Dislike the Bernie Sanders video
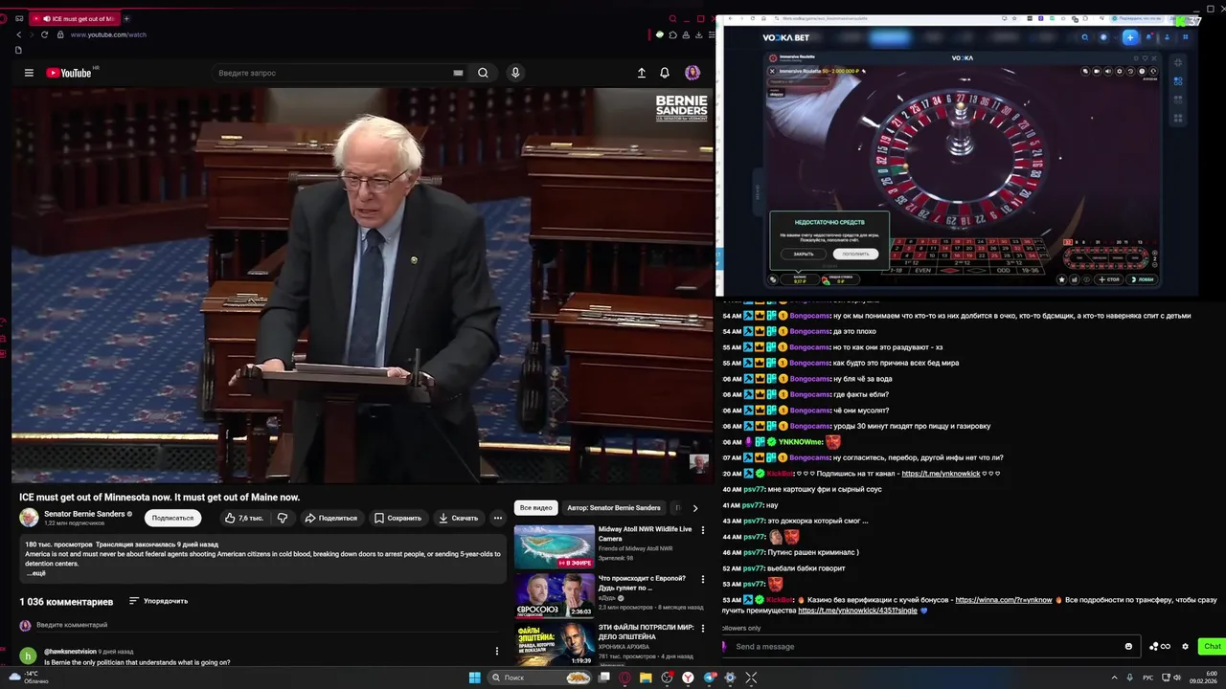The width and height of the screenshot is (1226, 689). click(x=283, y=518)
